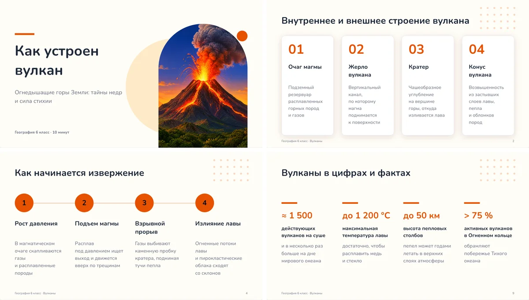
Task: Click slide page number '2'
Action: [513, 141]
